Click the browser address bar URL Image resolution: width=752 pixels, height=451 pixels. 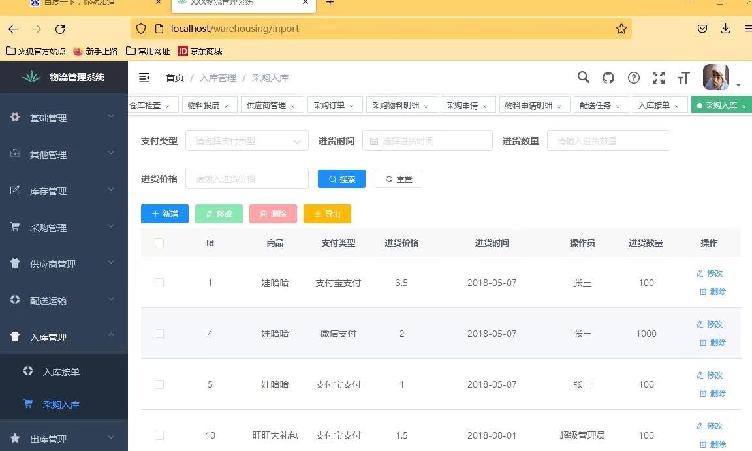(x=234, y=29)
